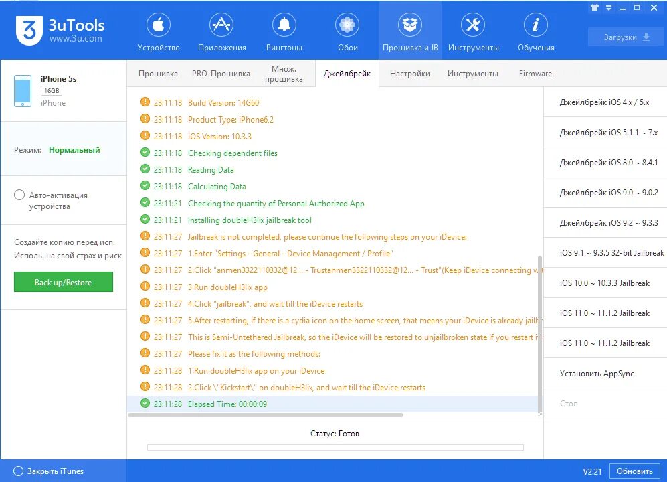Click the status progress bar
667x482 pixels.
[x=335, y=447]
